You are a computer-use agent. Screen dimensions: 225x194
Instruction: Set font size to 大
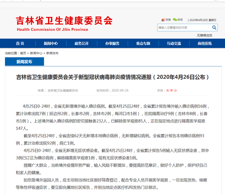[167, 91]
